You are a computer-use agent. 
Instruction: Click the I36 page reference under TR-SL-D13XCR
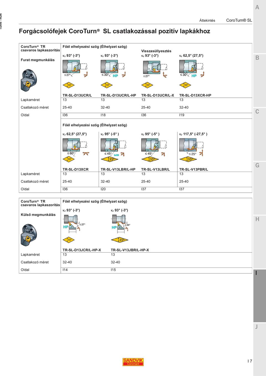65,189
